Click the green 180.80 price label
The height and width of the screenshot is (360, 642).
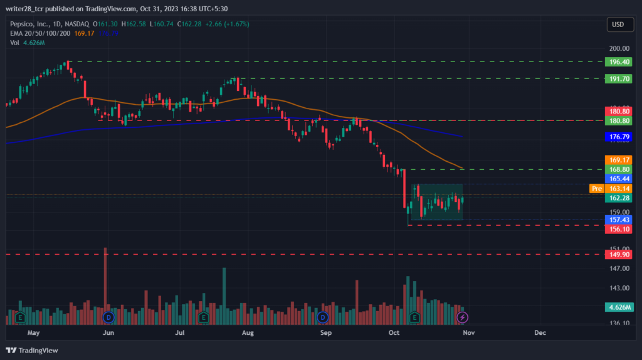pyautogui.click(x=619, y=121)
